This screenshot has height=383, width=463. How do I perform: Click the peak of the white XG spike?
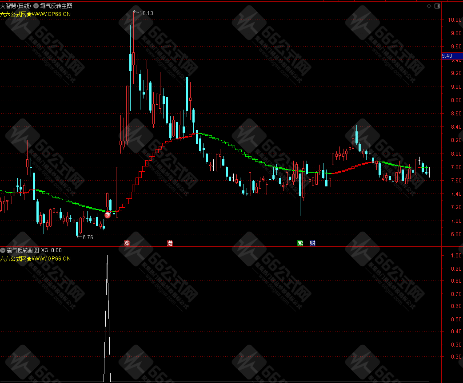[107, 256]
